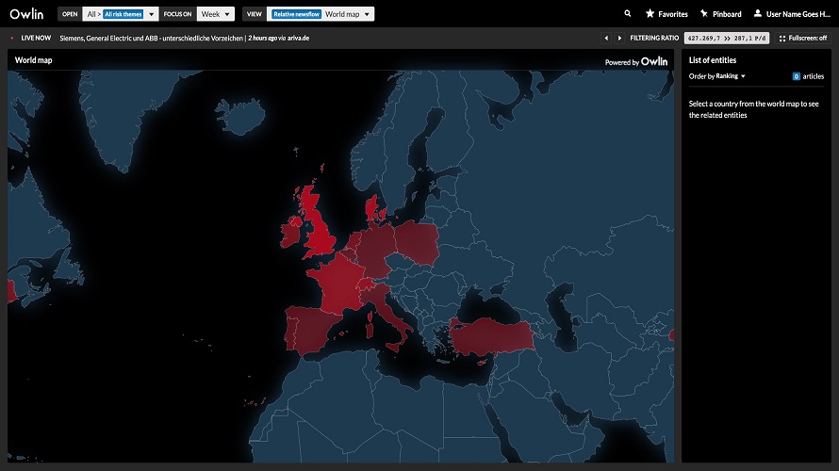Open Favorites star icon

coord(650,14)
